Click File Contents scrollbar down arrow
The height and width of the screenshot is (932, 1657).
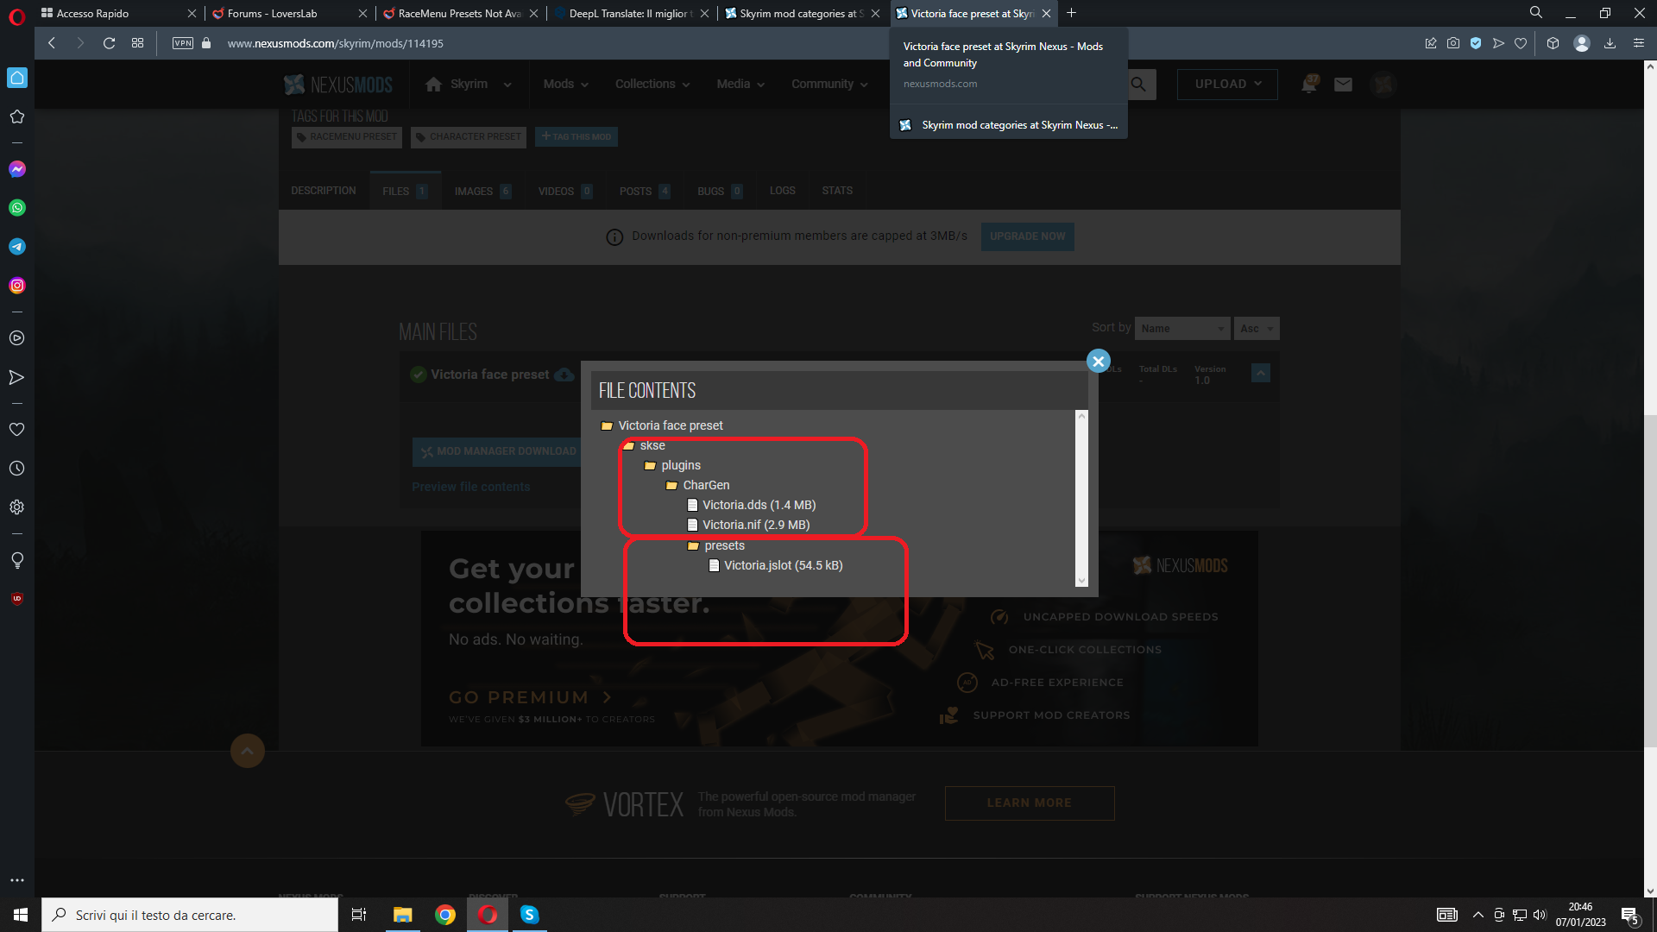tap(1082, 581)
